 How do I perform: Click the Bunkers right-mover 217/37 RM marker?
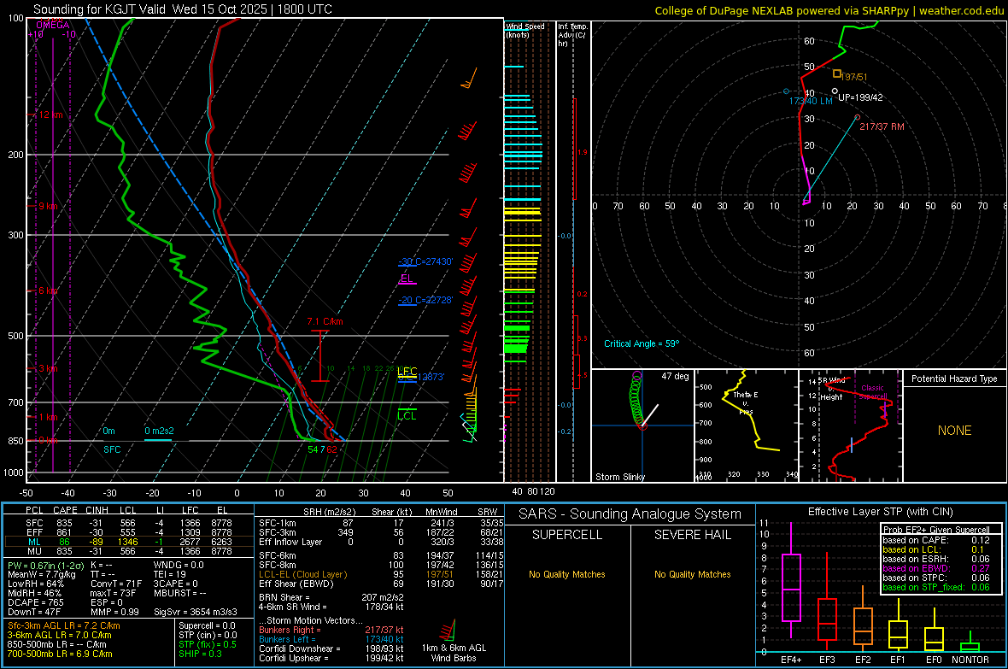857,117
